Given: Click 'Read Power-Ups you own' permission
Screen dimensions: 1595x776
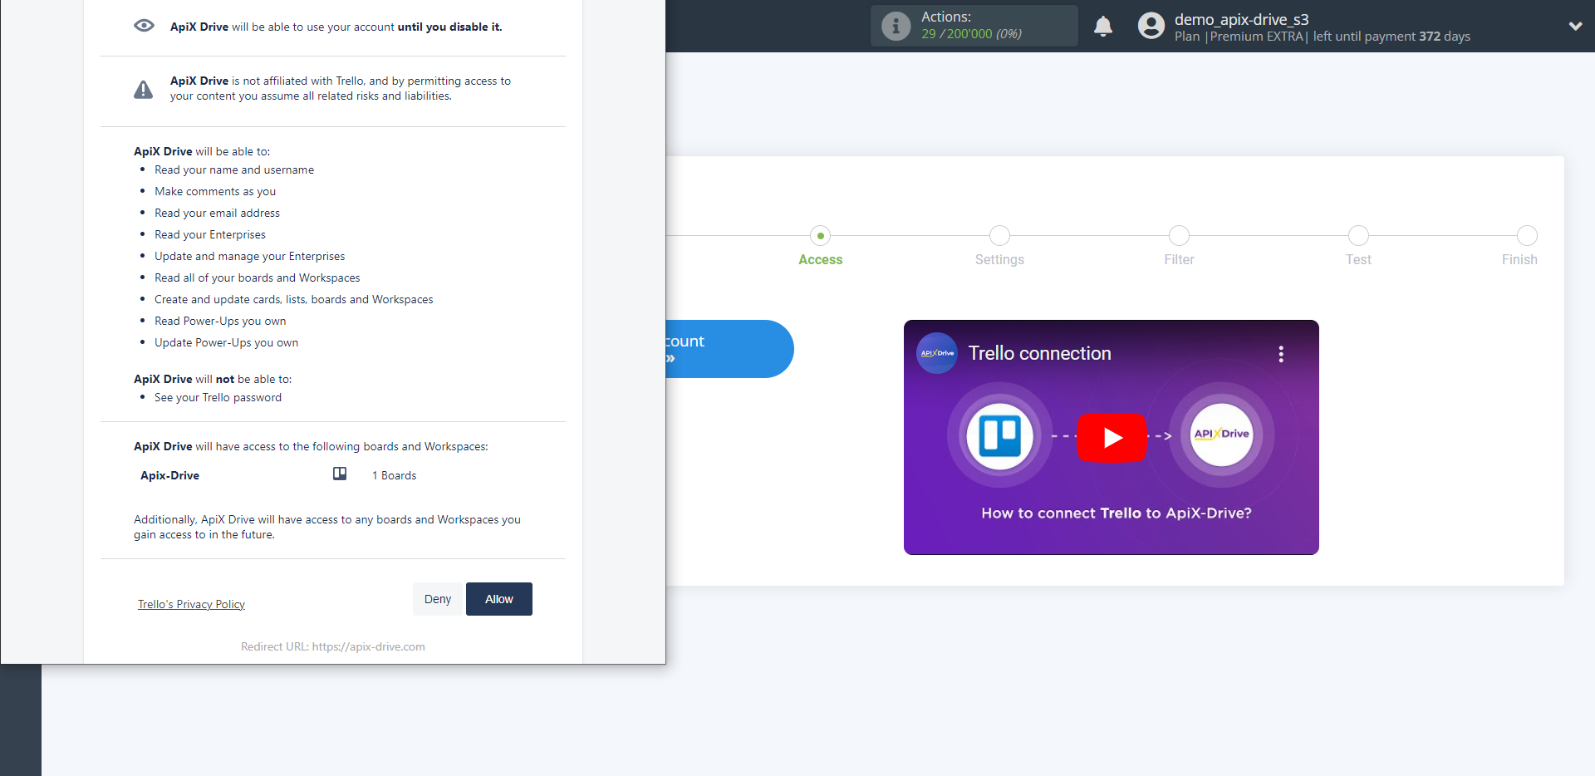Looking at the screenshot, I should (x=220, y=321).
